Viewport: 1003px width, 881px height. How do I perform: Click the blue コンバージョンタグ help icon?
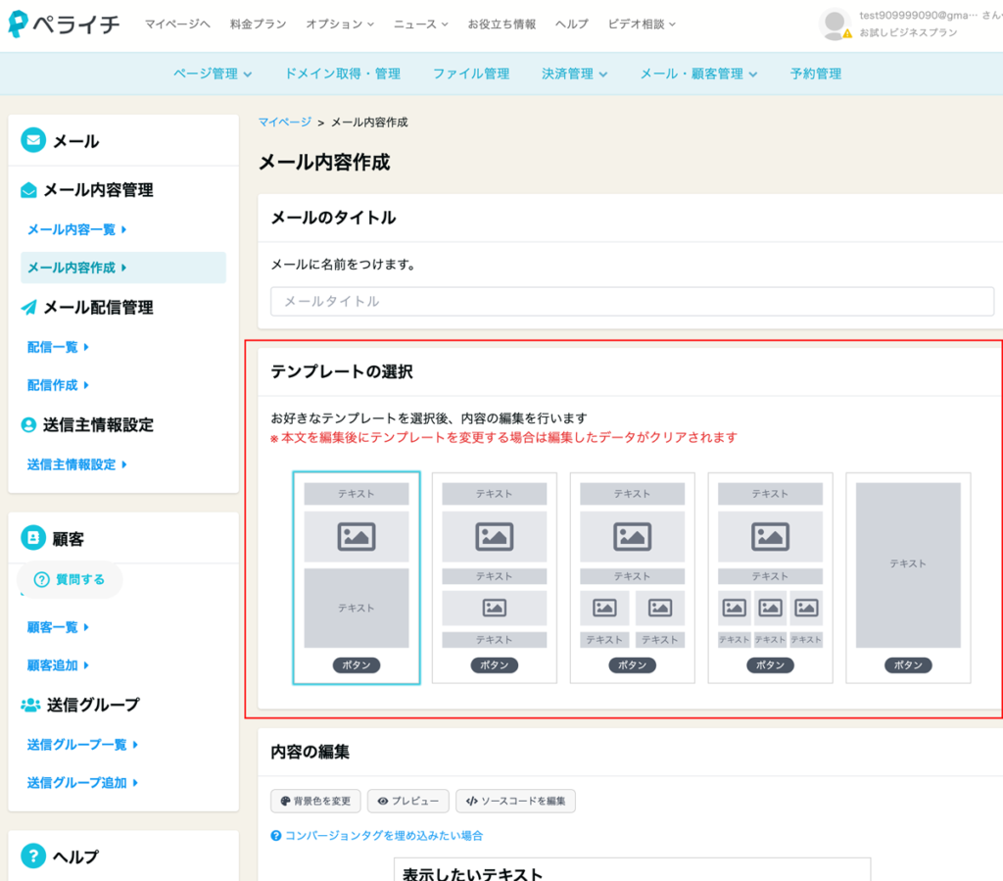[276, 836]
